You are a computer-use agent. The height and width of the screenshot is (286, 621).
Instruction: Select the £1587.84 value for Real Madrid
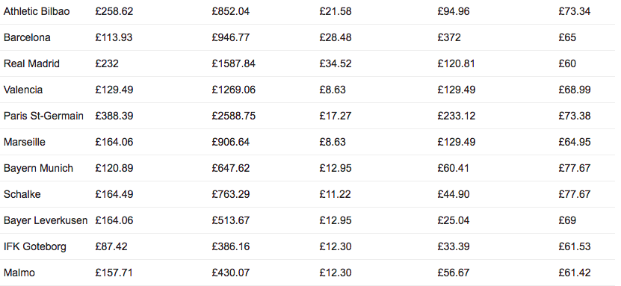[x=234, y=63]
